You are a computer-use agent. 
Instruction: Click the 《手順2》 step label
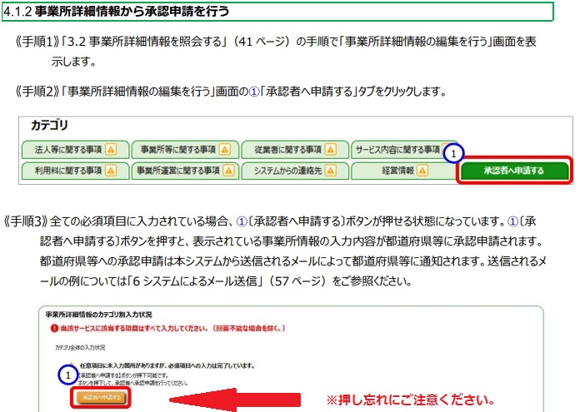pyautogui.click(x=37, y=92)
